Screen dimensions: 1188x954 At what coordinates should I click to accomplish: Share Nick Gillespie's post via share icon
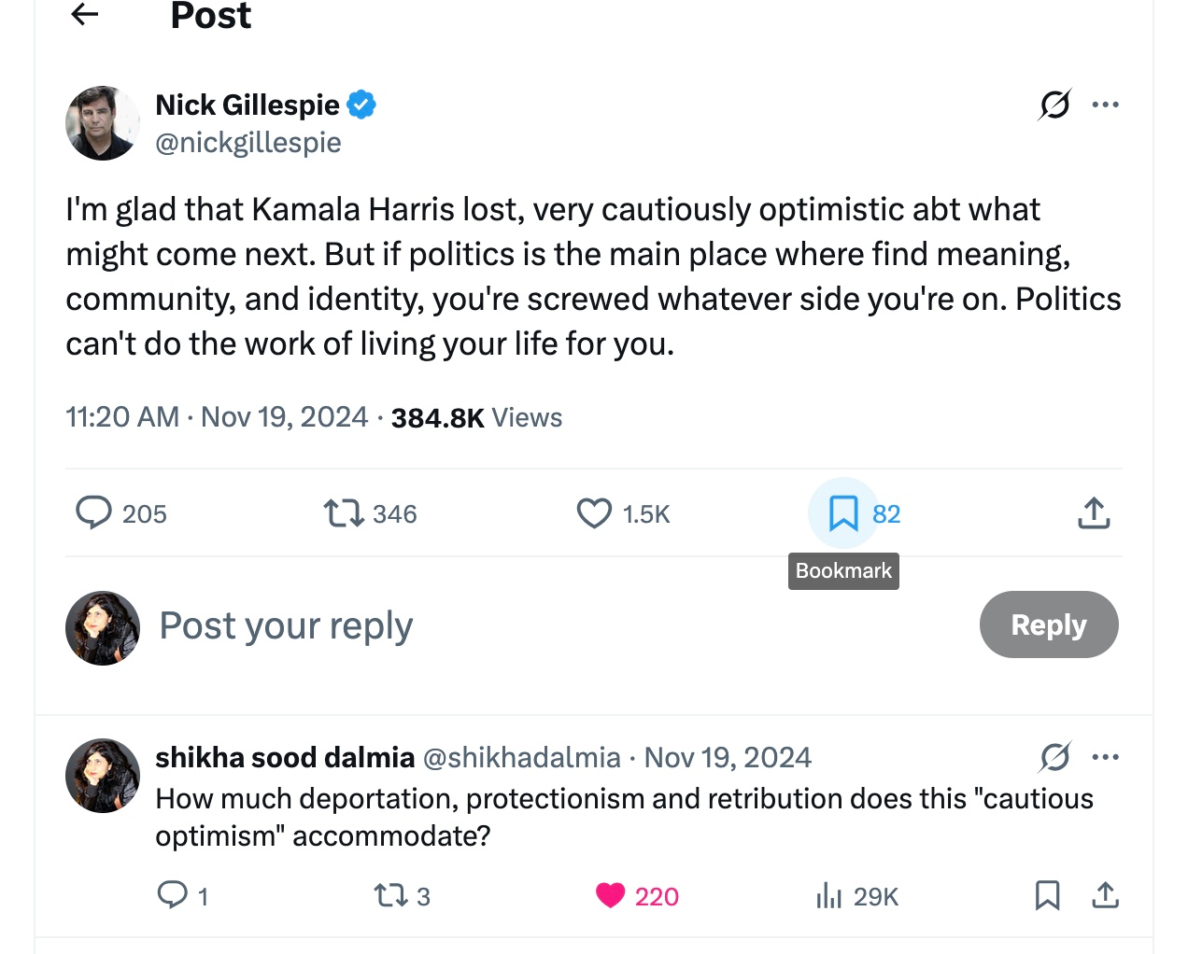1094,513
